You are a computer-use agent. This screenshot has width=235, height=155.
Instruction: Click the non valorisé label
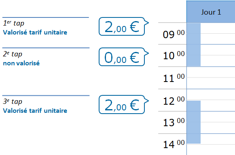[21, 63]
